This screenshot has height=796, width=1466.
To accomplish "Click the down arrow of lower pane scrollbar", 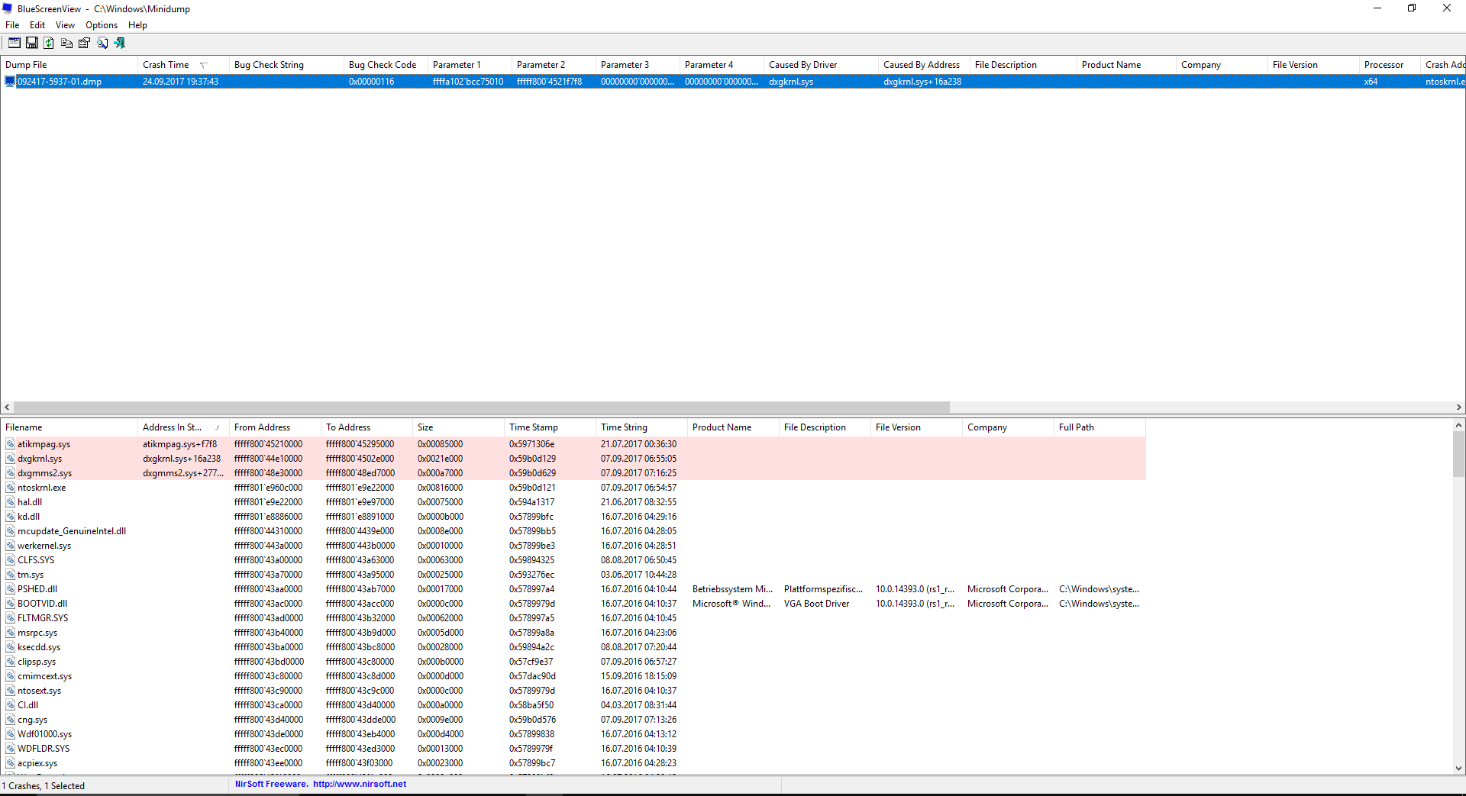I will coord(1458,769).
